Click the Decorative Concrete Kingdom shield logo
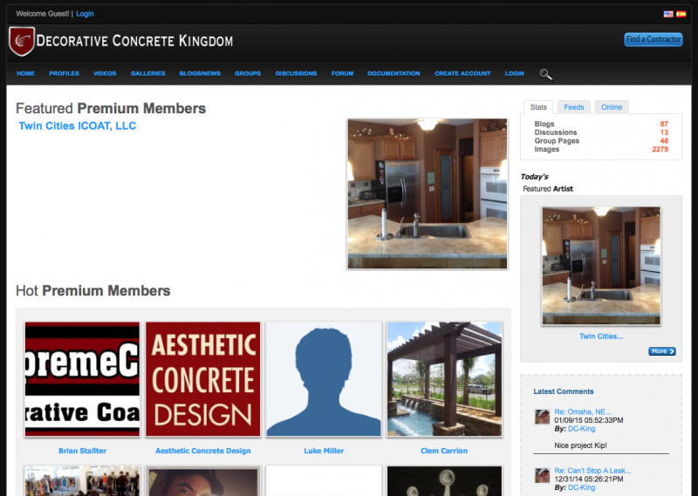 pos(21,41)
